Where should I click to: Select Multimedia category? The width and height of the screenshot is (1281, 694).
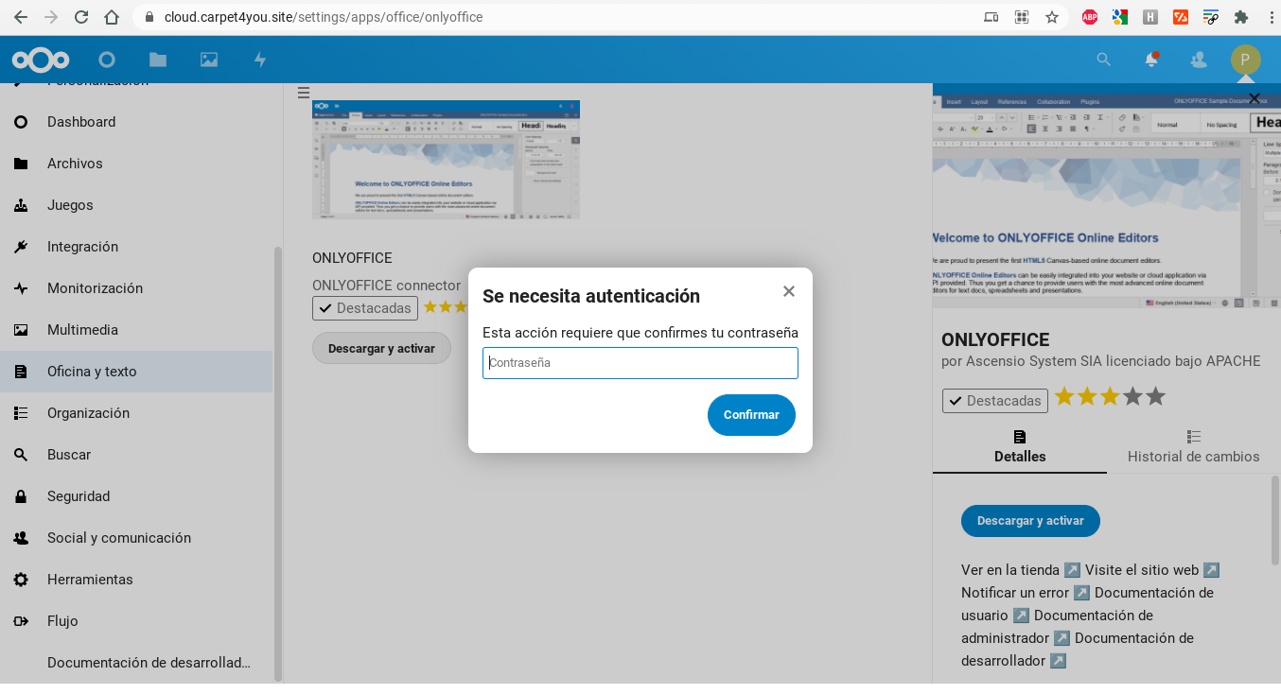tap(136, 330)
